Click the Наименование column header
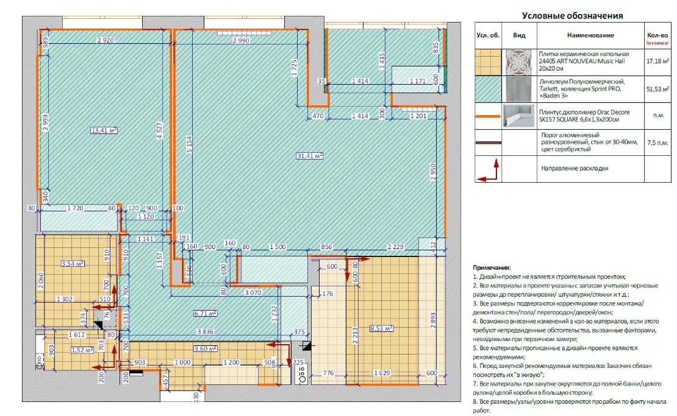 590,35
